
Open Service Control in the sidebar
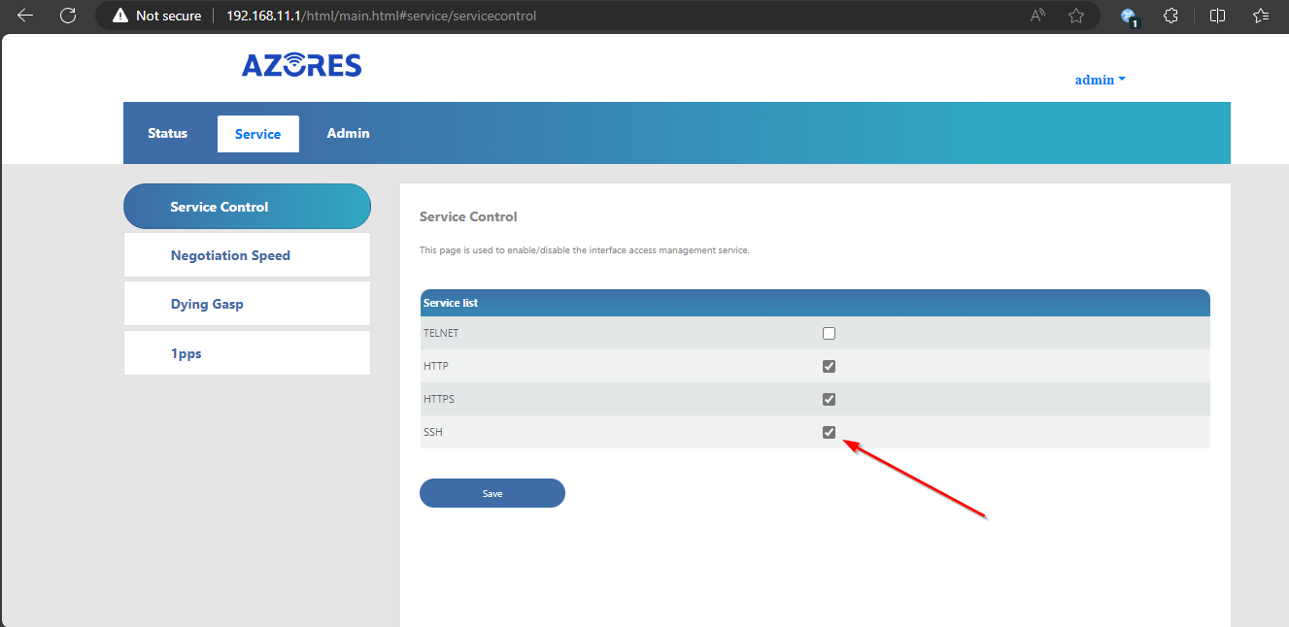coord(247,206)
